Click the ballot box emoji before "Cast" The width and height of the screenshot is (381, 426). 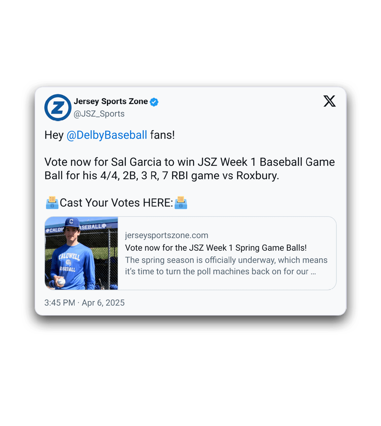click(52, 203)
